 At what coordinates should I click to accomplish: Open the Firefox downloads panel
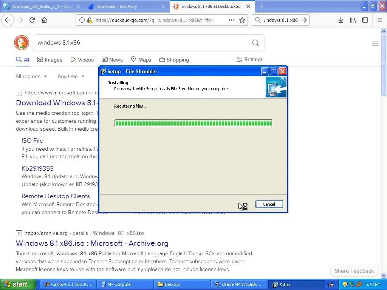coord(341,20)
